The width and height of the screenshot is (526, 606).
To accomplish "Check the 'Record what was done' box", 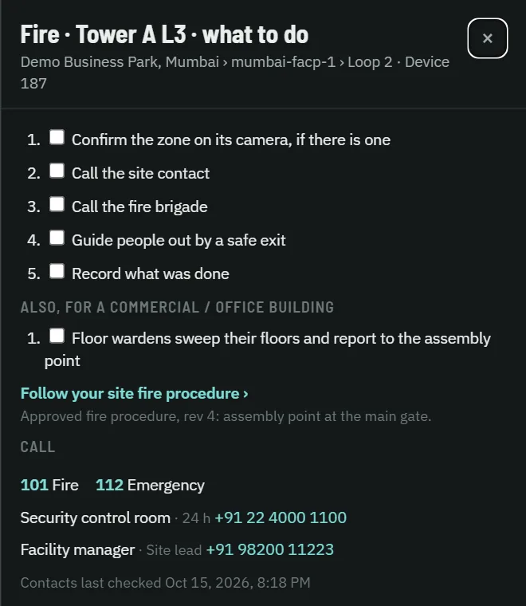I will tap(57, 271).
